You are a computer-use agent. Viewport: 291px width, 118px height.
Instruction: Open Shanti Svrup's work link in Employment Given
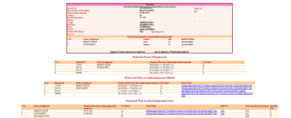(x=181, y=111)
